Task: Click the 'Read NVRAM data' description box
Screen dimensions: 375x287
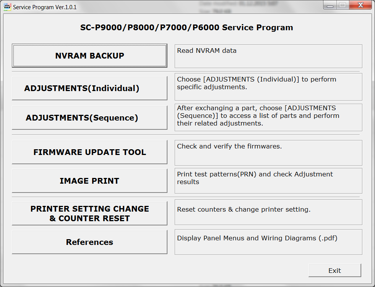Action: [x=268, y=56]
